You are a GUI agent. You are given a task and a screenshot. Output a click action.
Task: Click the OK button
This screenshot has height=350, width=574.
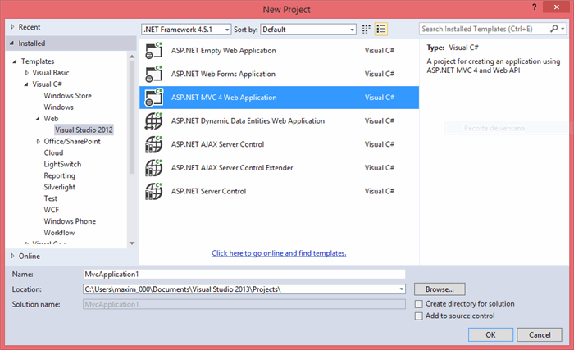click(490, 334)
